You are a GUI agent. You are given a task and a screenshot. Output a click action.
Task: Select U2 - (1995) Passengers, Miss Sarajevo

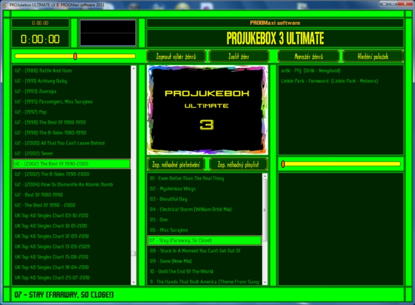click(71, 101)
